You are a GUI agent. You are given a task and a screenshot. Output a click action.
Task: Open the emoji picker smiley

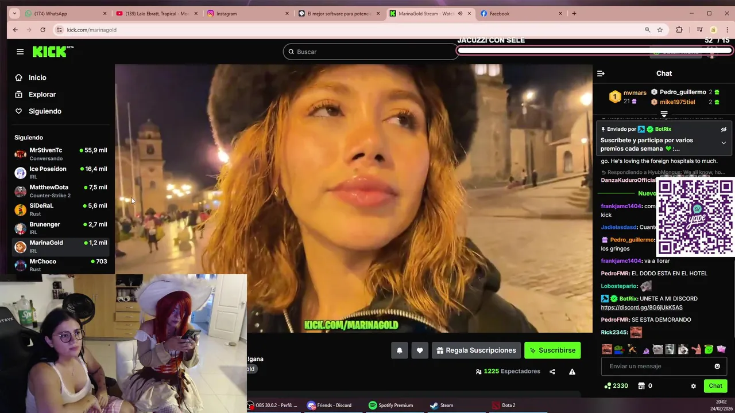click(x=717, y=367)
